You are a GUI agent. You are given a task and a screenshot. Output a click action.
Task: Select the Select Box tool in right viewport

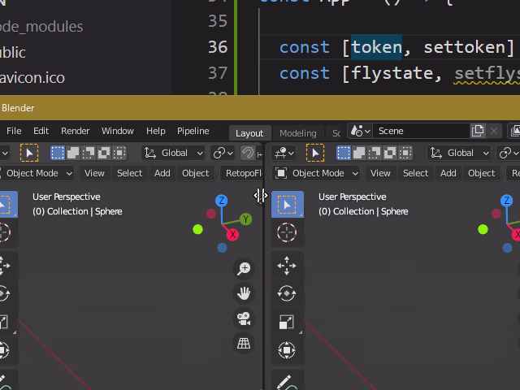288,204
